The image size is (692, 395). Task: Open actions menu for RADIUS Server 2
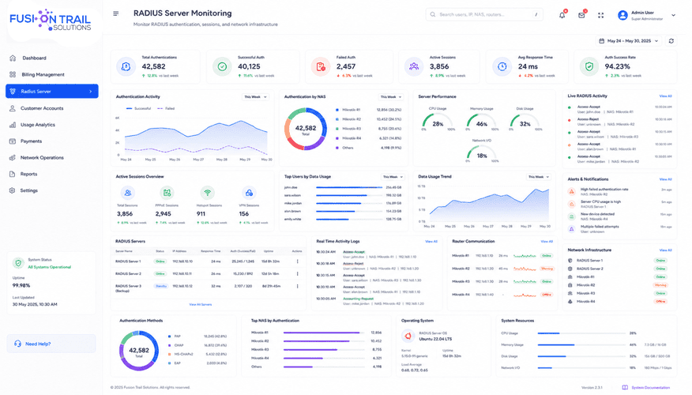point(298,273)
